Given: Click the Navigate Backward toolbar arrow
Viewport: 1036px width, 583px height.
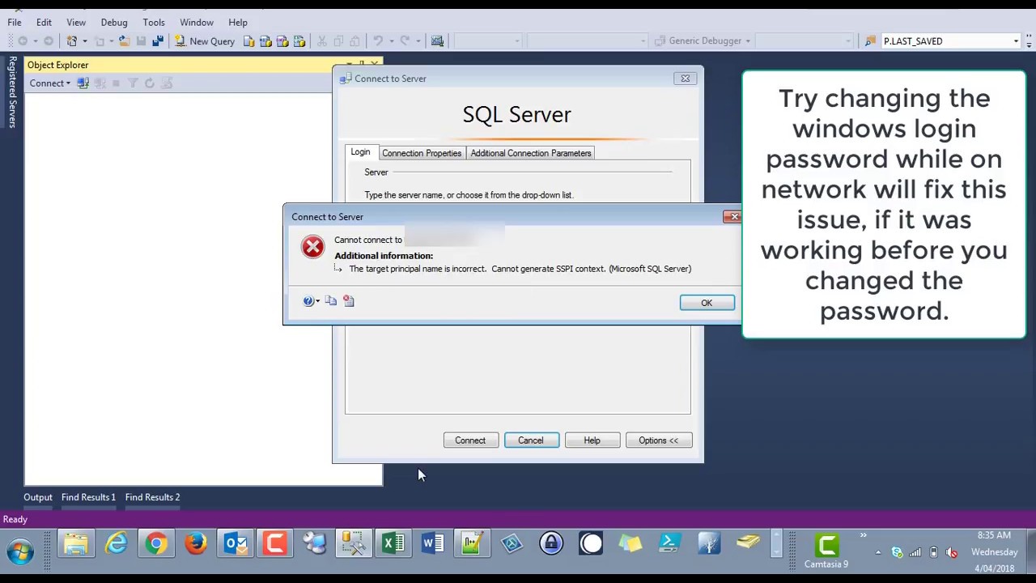Looking at the screenshot, I should (x=22, y=41).
